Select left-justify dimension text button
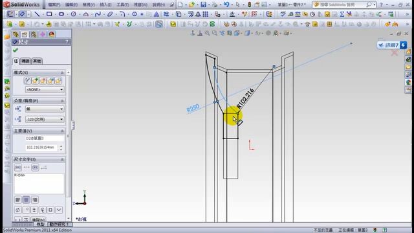The width and height of the screenshot is (414, 233). point(17,200)
